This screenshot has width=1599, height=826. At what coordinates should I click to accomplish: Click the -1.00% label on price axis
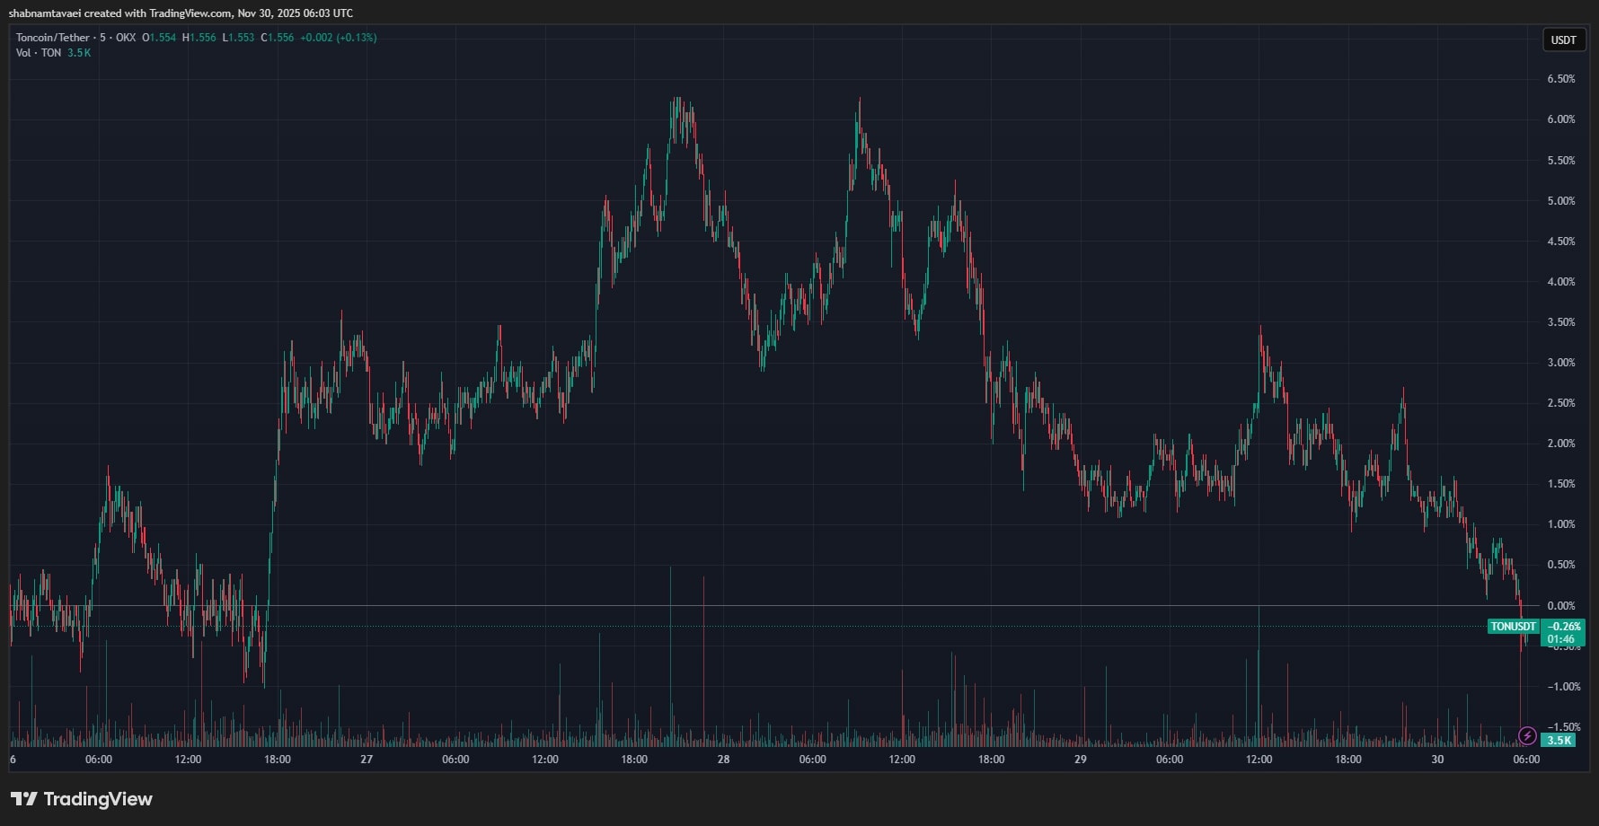coord(1560,687)
